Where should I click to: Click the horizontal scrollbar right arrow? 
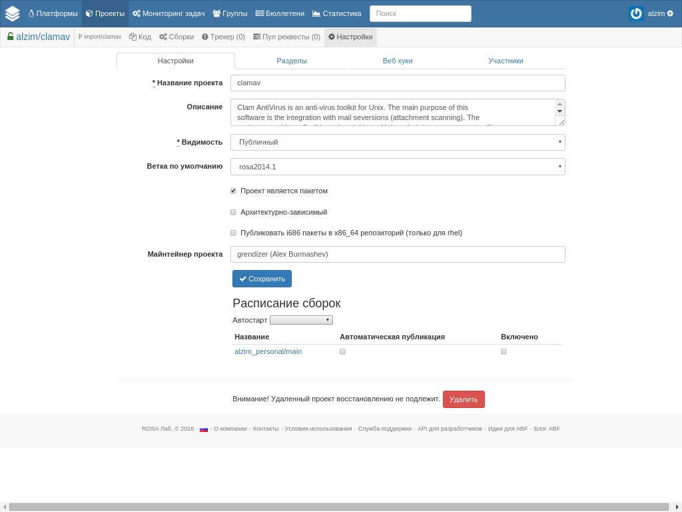pos(677,507)
